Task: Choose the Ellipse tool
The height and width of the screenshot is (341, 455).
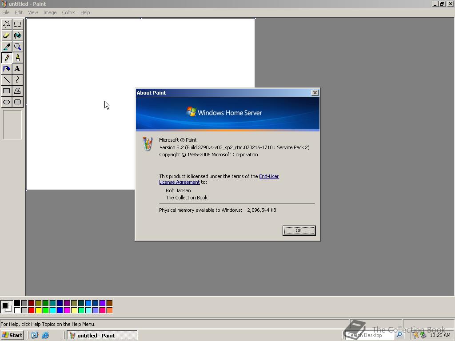Action: (7, 102)
